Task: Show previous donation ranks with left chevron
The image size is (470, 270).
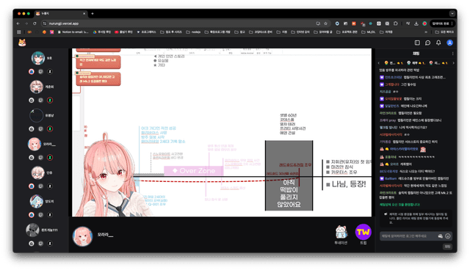Action: [379, 63]
